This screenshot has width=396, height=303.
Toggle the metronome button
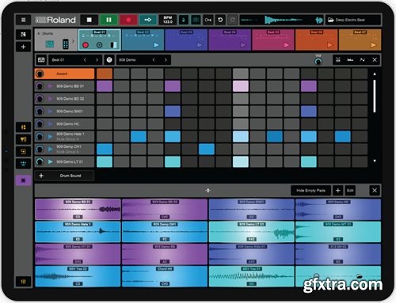tap(184, 20)
